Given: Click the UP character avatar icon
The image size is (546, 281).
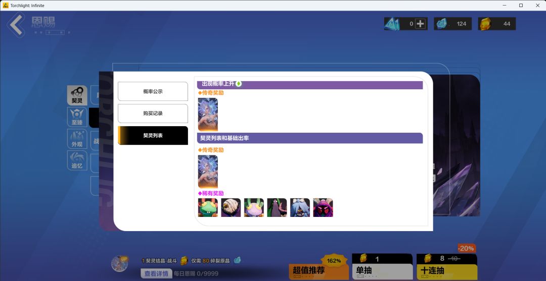Looking at the screenshot, I should click(119, 264).
